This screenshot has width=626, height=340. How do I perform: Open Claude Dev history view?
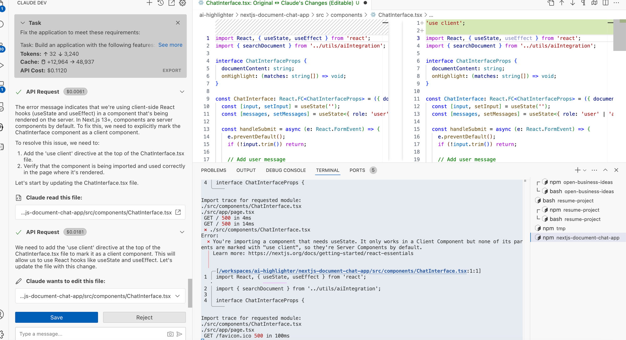tap(161, 3)
